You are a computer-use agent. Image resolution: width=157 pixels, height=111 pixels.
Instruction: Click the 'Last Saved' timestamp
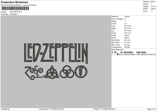[52, 109]
